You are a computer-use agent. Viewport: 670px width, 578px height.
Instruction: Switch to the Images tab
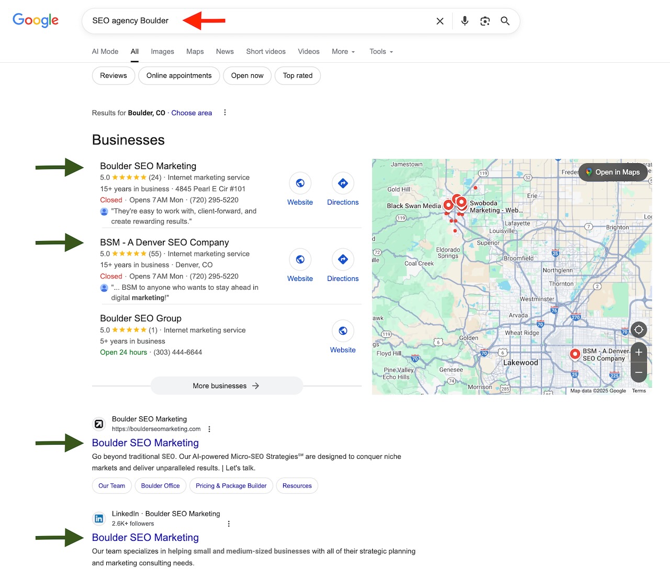point(162,51)
